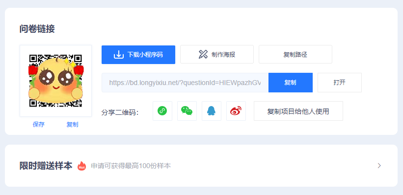Click the QR code thumbnail image
Image resolution: width=403 pixels, height=195 pixels.
pyautogui.click(x=56, y=81)
